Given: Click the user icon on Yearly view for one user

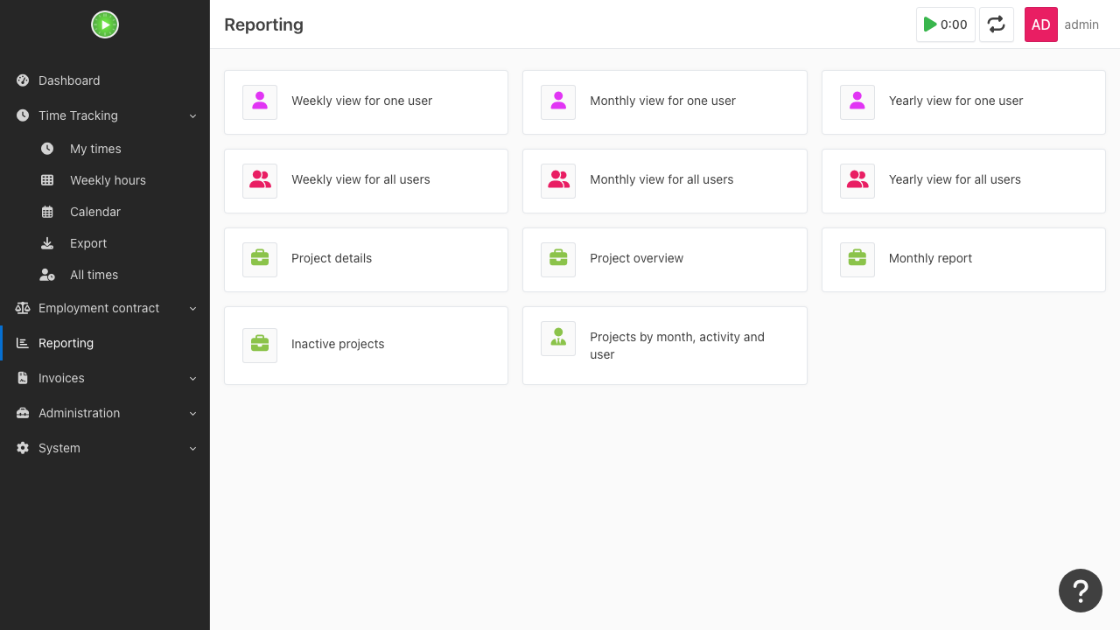Looking at the screenshot, I should pos(857,101).
